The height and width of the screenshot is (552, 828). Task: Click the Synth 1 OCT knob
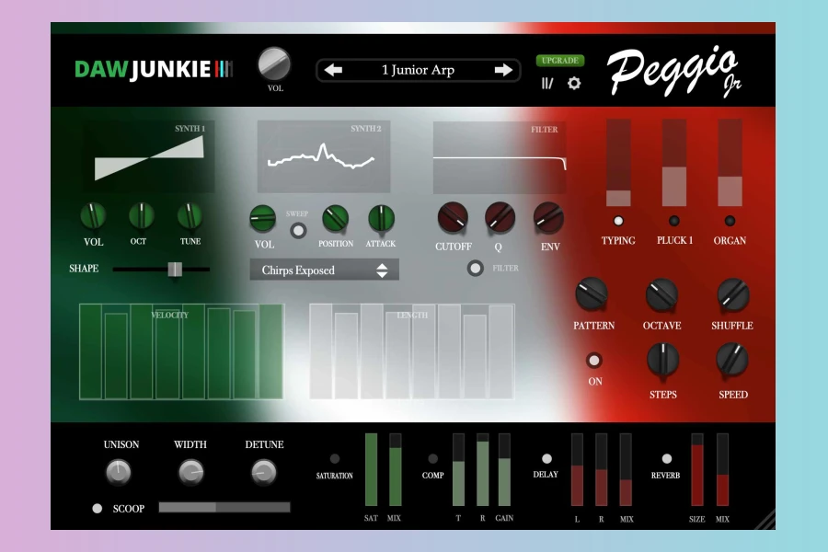[141, 215]
